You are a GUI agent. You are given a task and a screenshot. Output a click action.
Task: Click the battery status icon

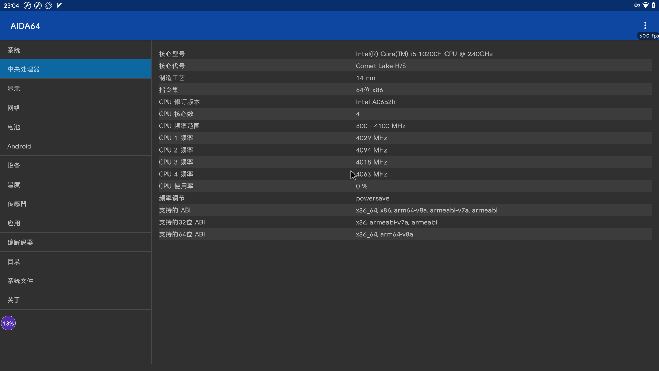[654, 5]
